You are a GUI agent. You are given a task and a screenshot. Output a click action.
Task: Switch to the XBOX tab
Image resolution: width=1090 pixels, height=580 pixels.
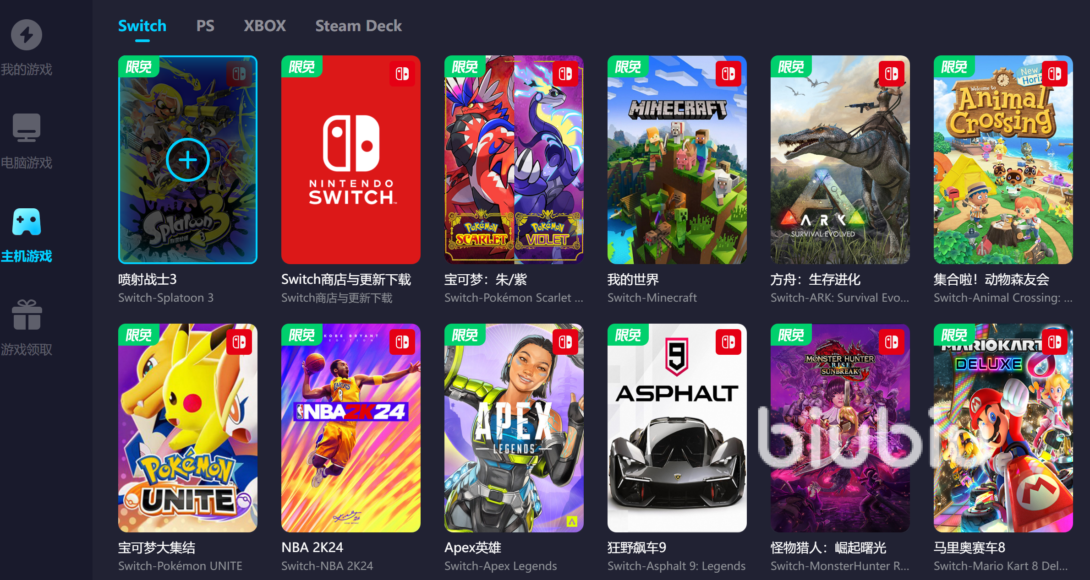point(265,26)
